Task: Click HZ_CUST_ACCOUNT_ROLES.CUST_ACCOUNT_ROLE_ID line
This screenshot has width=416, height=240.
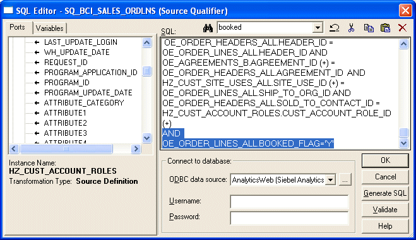Action: point(276,113)
